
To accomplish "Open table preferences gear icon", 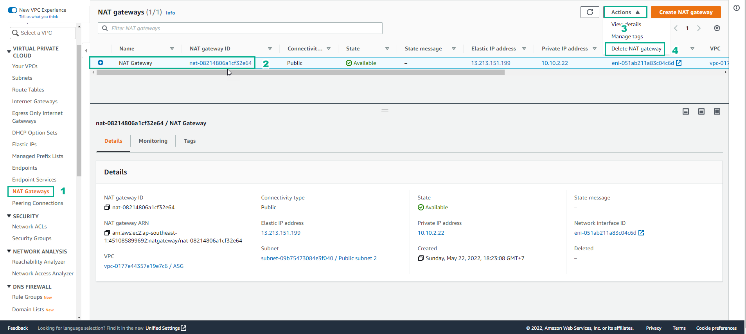I will (x=717, y=28).
